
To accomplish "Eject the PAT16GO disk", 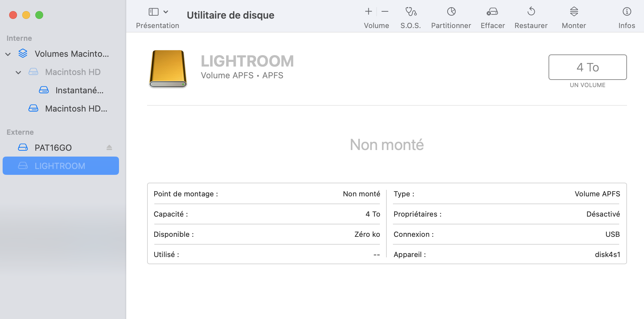I will point(109,148).
